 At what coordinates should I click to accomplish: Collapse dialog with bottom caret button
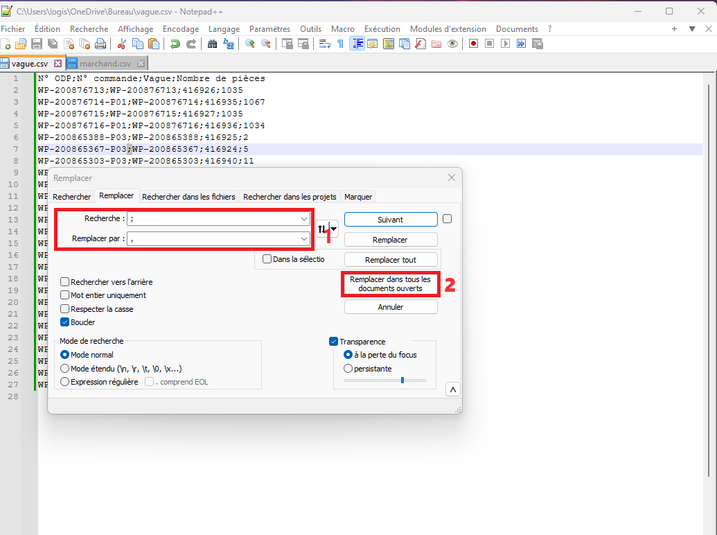click(453, 389)
